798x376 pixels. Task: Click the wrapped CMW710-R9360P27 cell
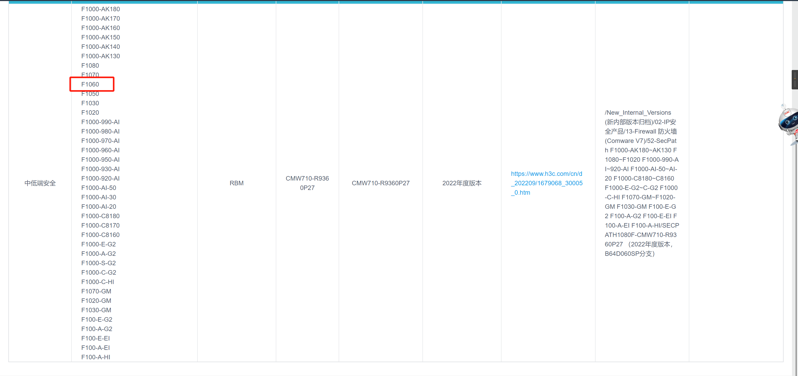(x=307, y=183)
